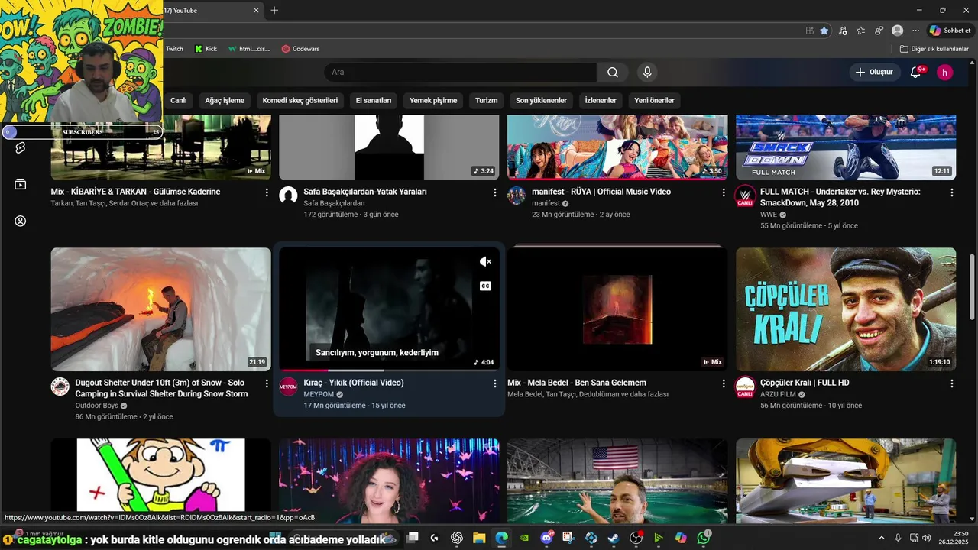978x550 pixels.
Task: Open ChatGPT from the taskbar
Action: click(457, 538)
